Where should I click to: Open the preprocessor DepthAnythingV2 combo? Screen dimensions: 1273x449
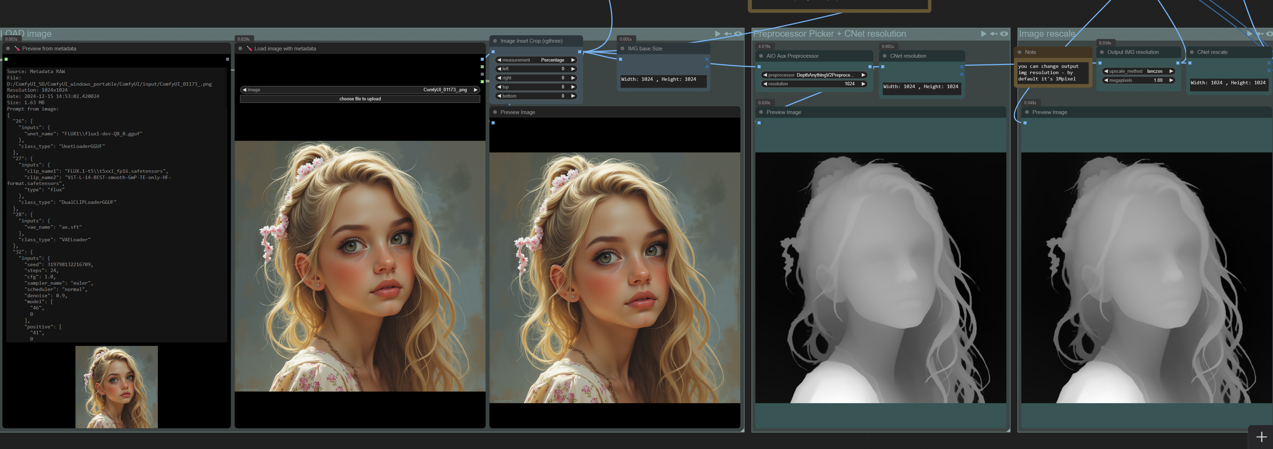pos(814,75)
